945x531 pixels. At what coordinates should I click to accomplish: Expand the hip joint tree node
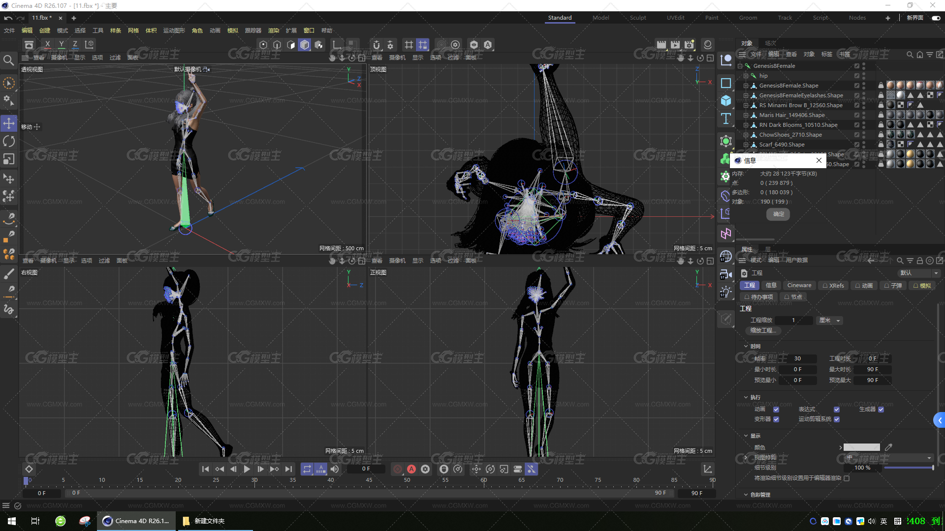(x=746, y=76)
